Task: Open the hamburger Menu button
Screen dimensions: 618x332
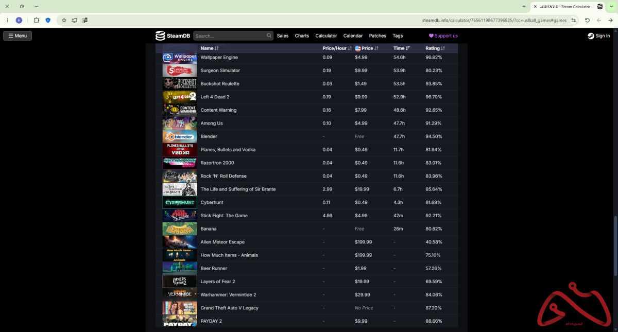Action: 18,36
